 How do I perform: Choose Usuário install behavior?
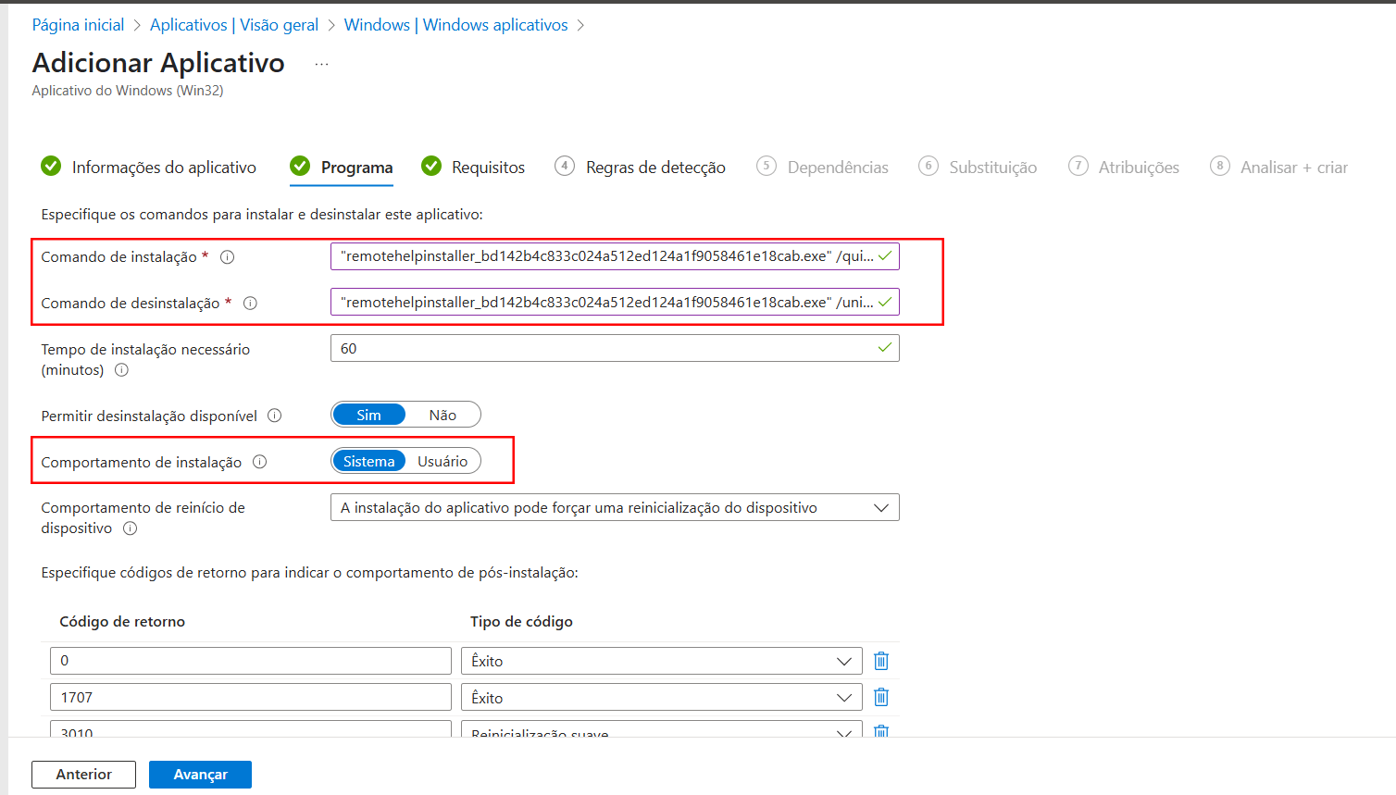(x=442, y=461)
